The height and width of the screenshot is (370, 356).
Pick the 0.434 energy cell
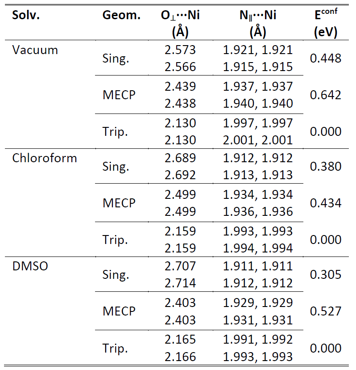tap(325, 203)
